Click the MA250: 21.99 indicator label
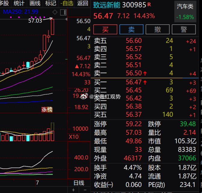 tap(21, 12)
